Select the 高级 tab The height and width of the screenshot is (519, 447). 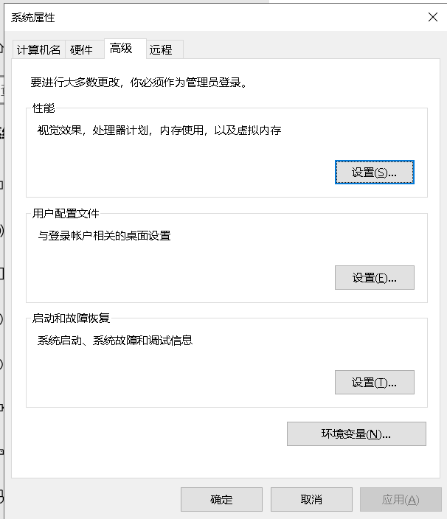click(x=125, y=49)
